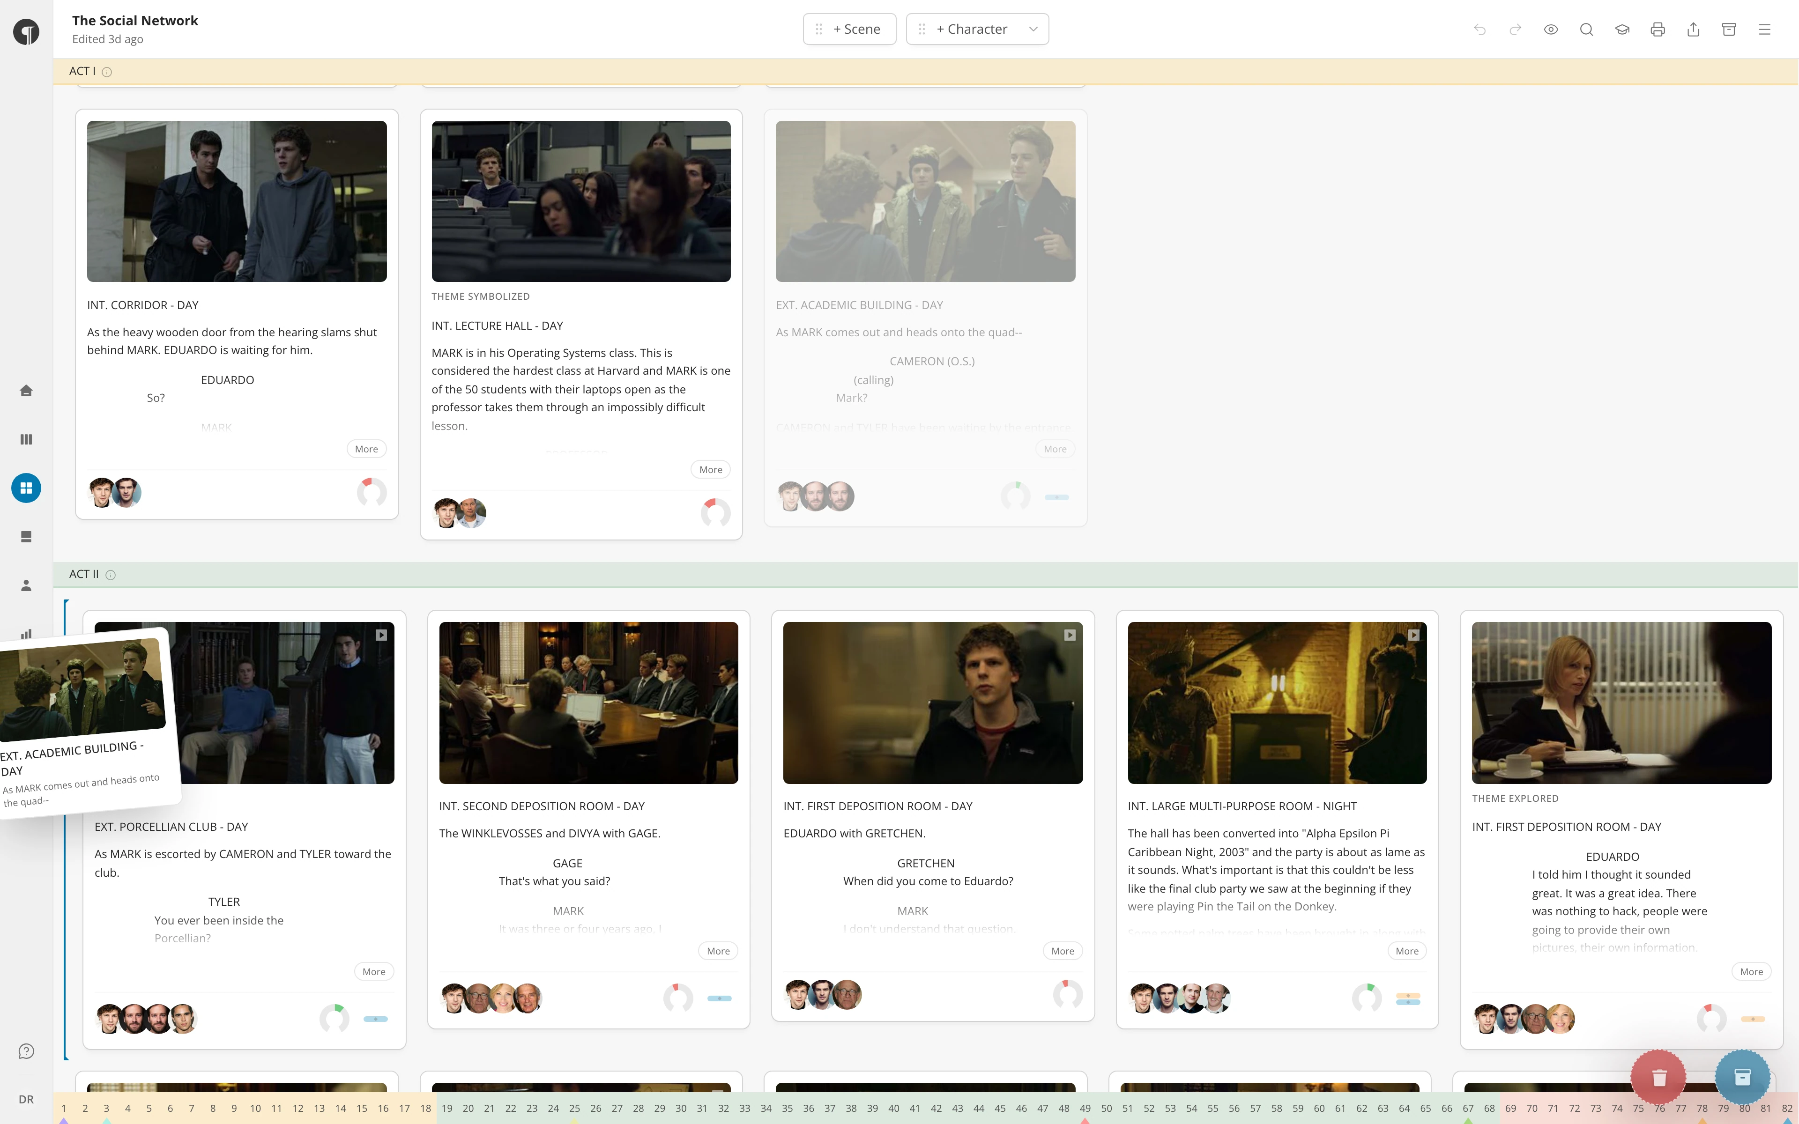Select the active grid view sidebar icon
Image resolution: width=1799 pixels, height=1124 pixels.
(x=26, y=488)
